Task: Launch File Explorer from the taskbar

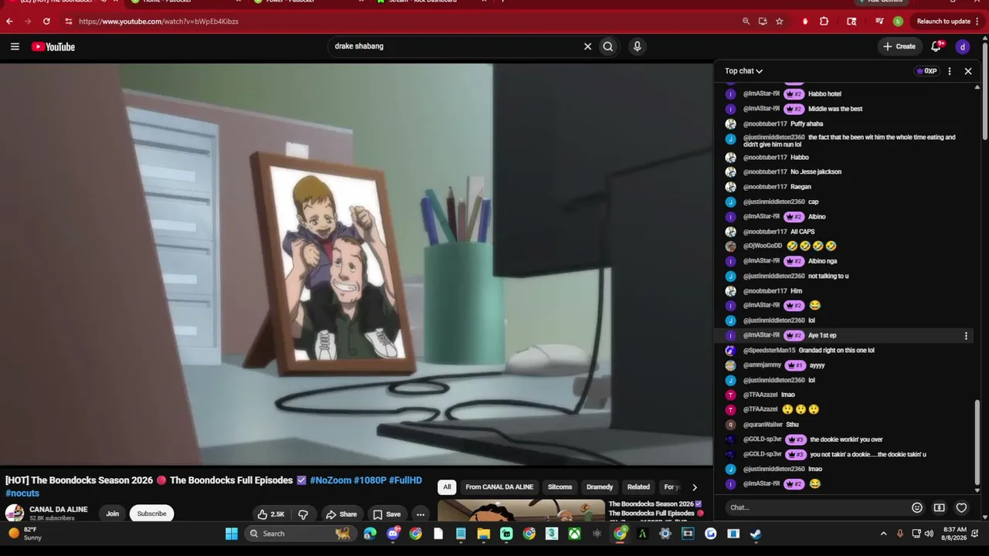Action: [484, 534]
